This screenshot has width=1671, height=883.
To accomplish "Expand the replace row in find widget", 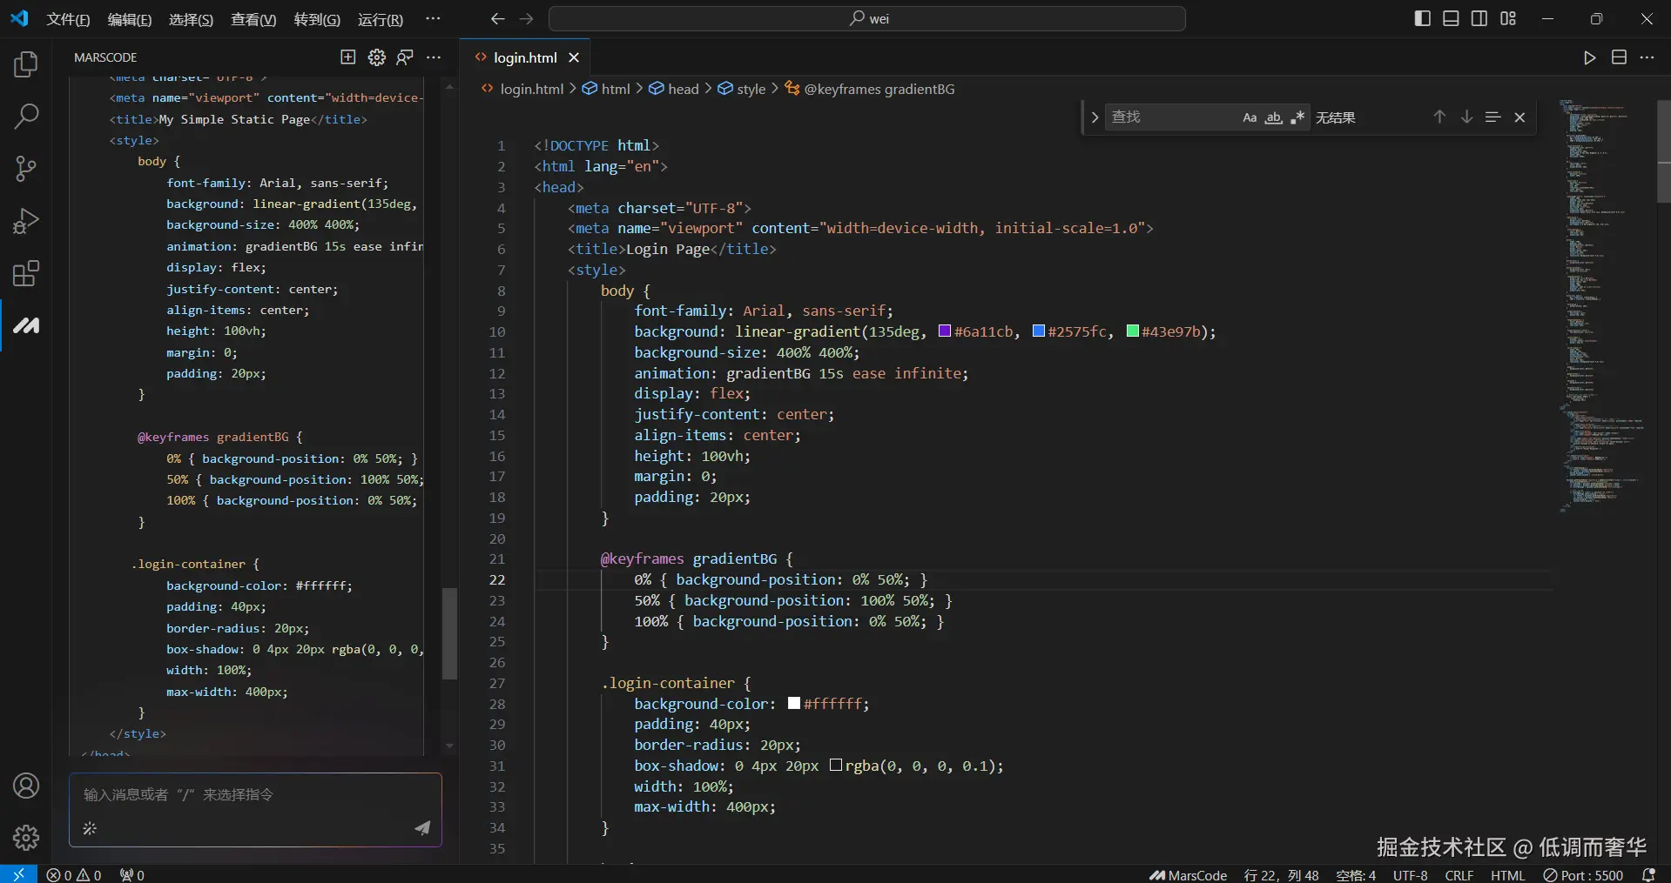I will pyautogui.click(x=1095, y=117).
